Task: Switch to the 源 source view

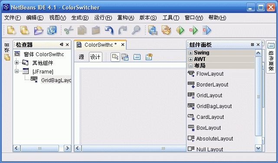Action: point(82,57)
